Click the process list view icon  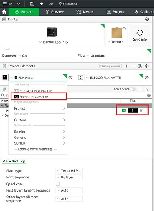pyautogui.click(x=140, y=89)
